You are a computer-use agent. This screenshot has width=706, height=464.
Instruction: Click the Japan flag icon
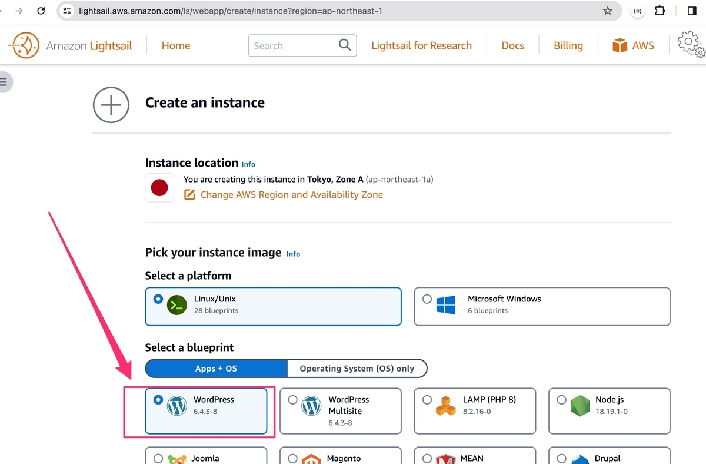pos(159,188)
